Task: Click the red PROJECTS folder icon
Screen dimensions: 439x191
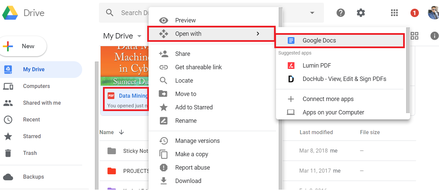Action: point(111,171)
